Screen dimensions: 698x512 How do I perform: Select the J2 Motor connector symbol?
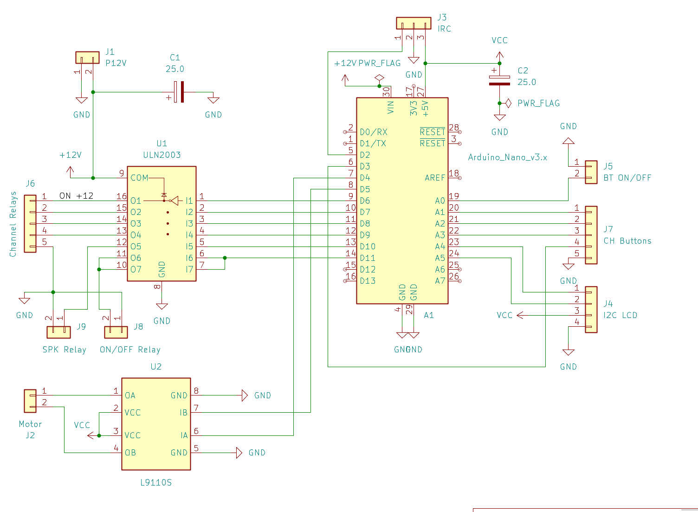[x=30, y=401]
